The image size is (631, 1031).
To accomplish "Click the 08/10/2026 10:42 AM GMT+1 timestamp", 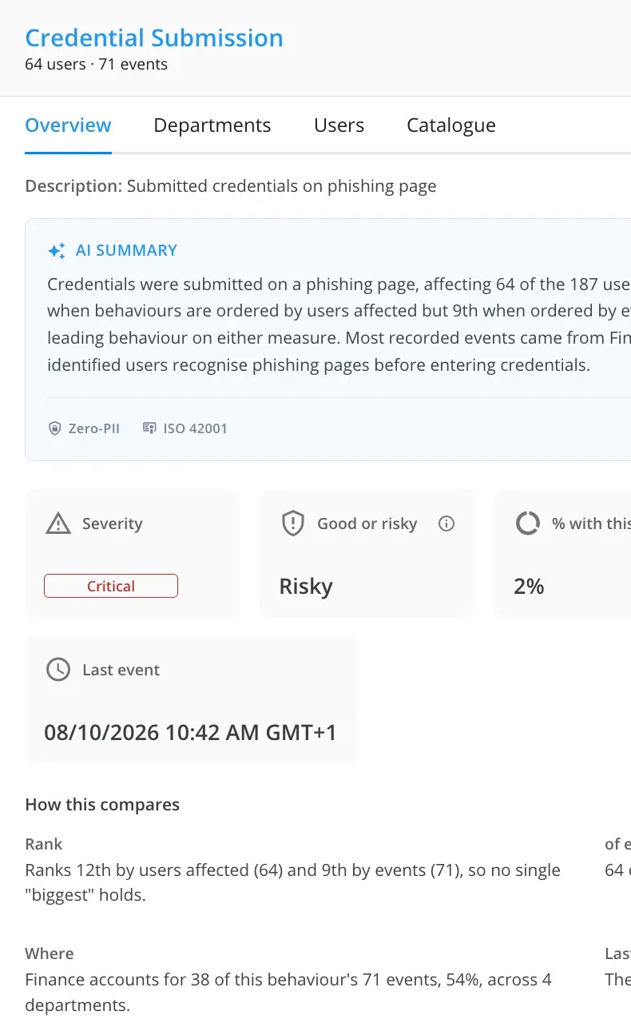I will pos(191,733).
